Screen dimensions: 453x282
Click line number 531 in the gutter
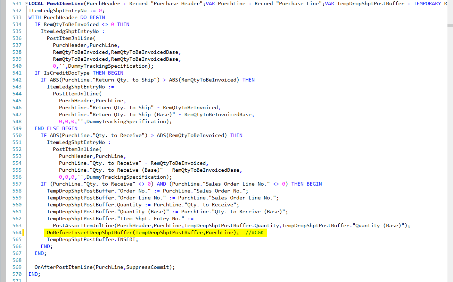(x=16, y=3)
